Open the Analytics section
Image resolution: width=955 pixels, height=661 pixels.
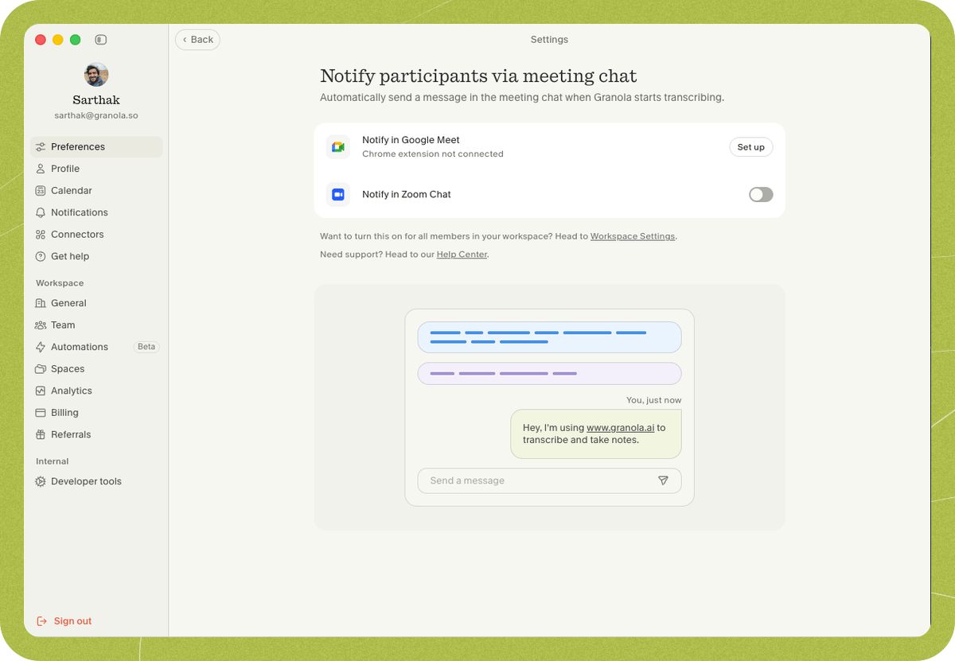(96, 391)
